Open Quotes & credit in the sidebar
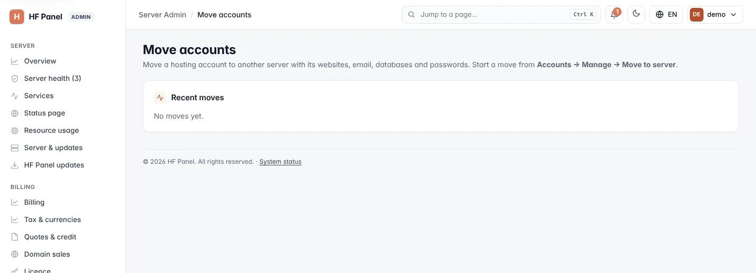The image size is (756, 273). pyautogui.click(x=63, y=237)
